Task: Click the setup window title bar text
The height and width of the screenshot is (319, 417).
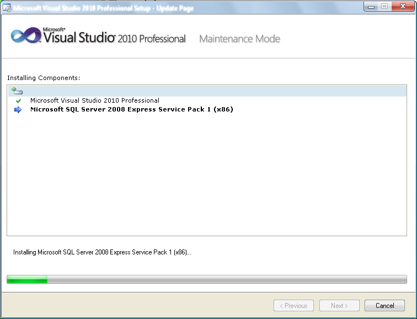Action: (x=104, y=8)
